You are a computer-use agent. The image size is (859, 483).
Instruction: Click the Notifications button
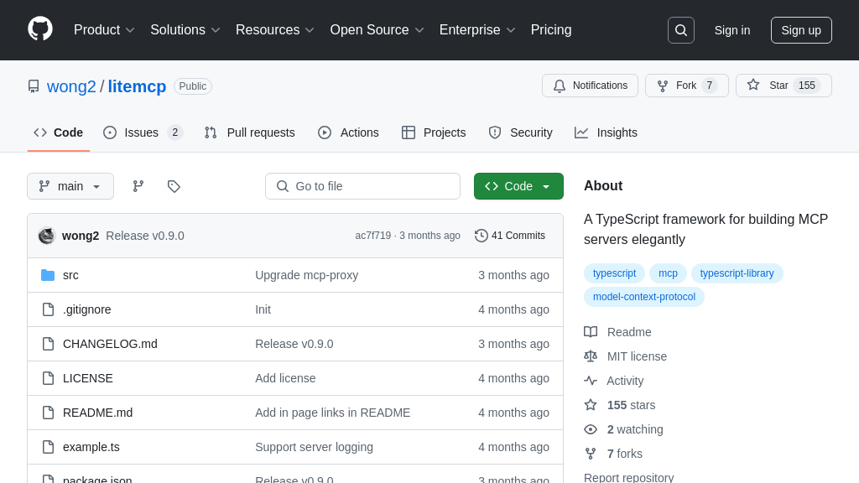click(x=590, y=86)
